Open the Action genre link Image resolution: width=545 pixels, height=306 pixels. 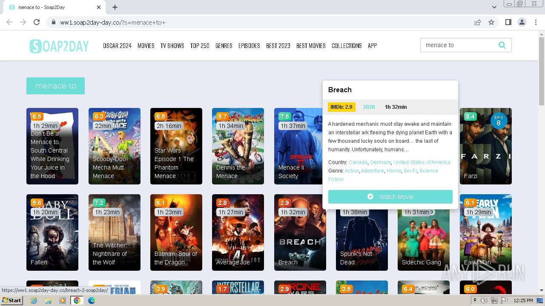[352, 170]
